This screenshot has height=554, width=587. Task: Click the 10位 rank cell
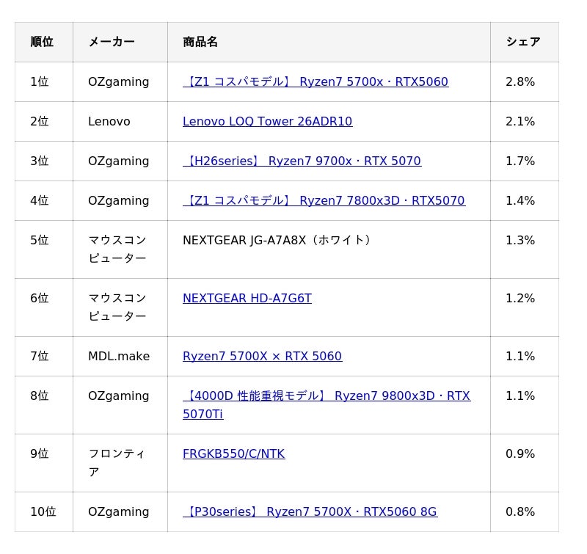pos(43,512)
